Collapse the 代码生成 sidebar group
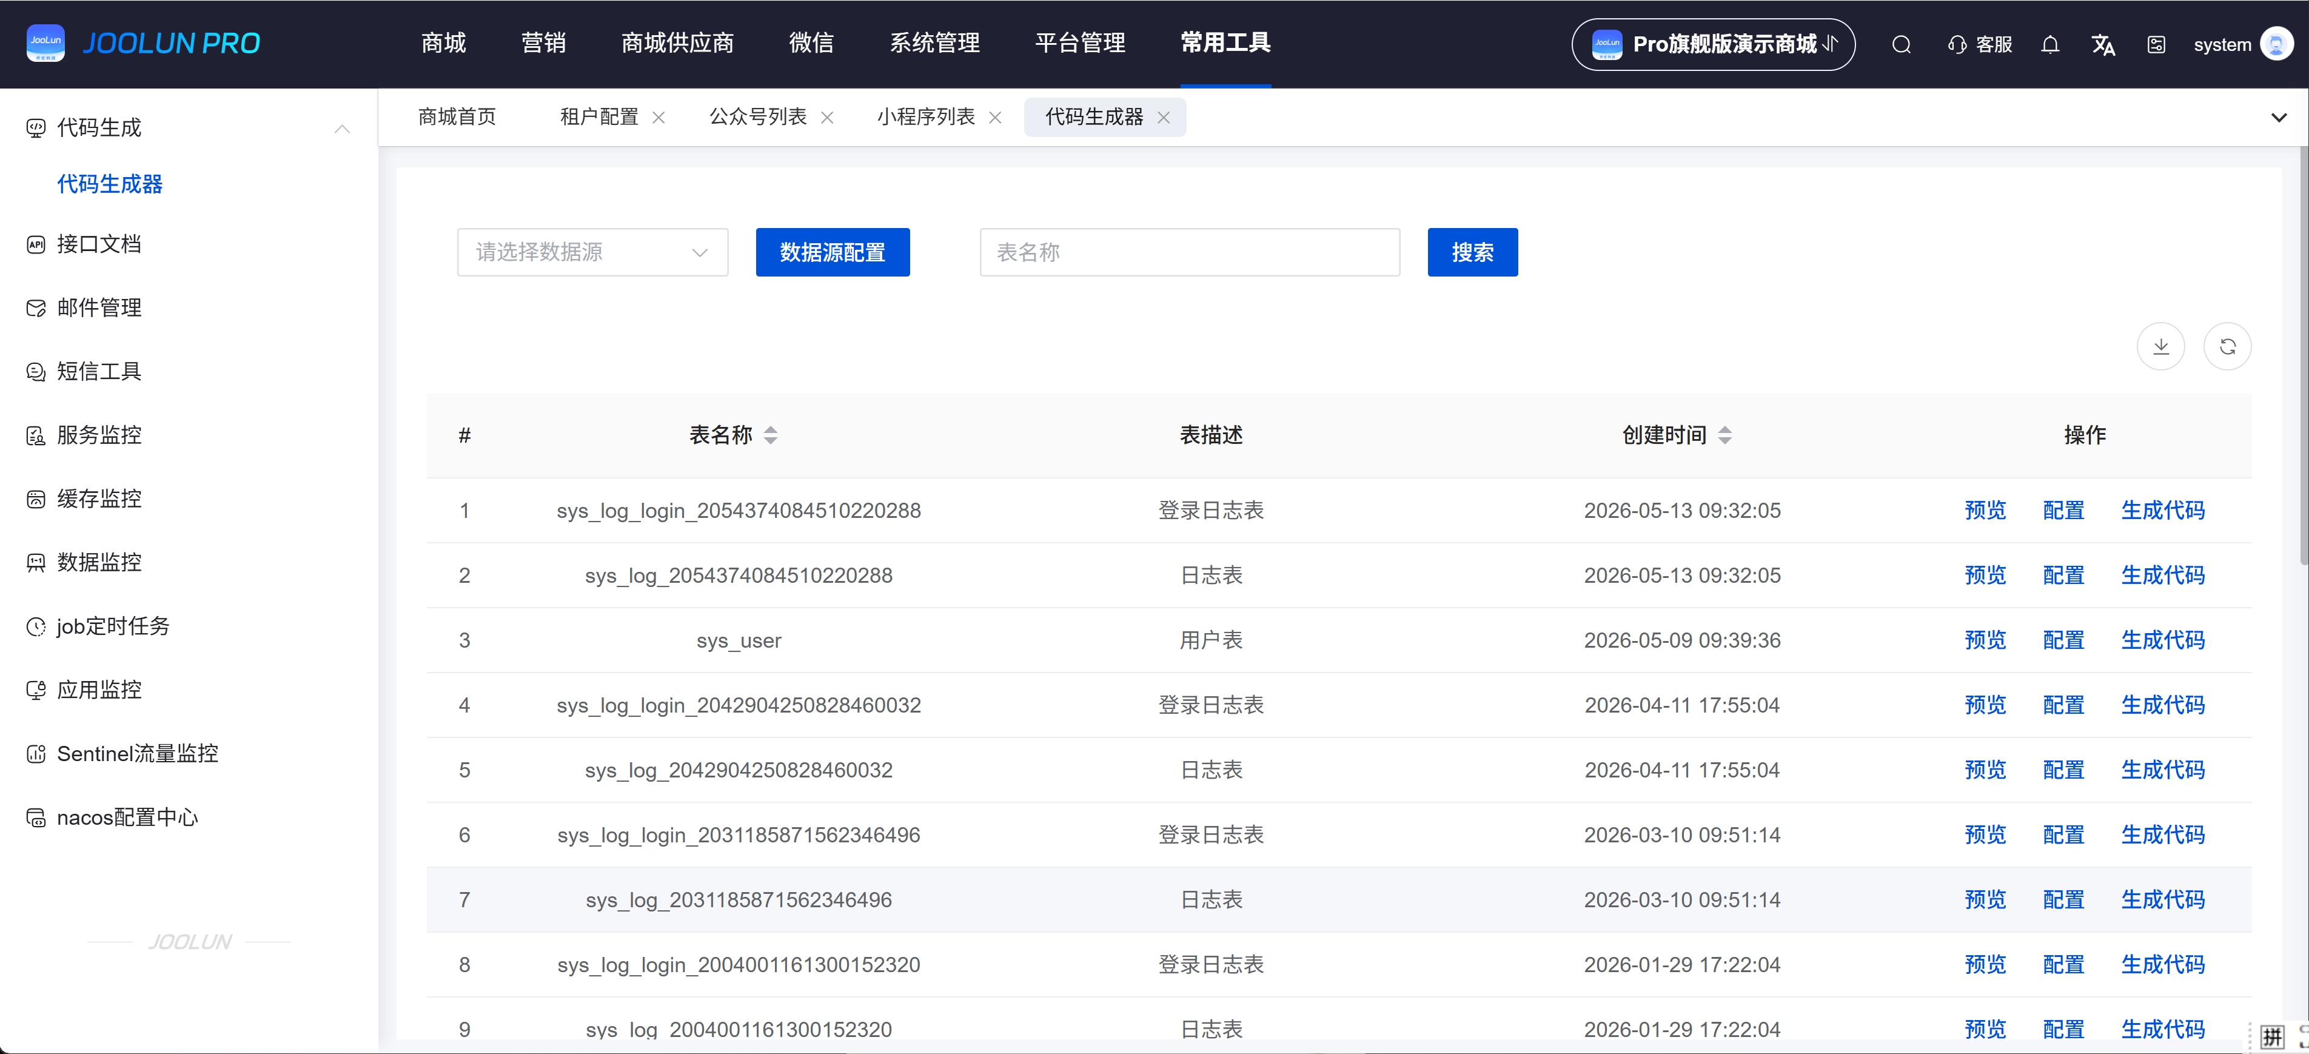 (x=341, y=129)
